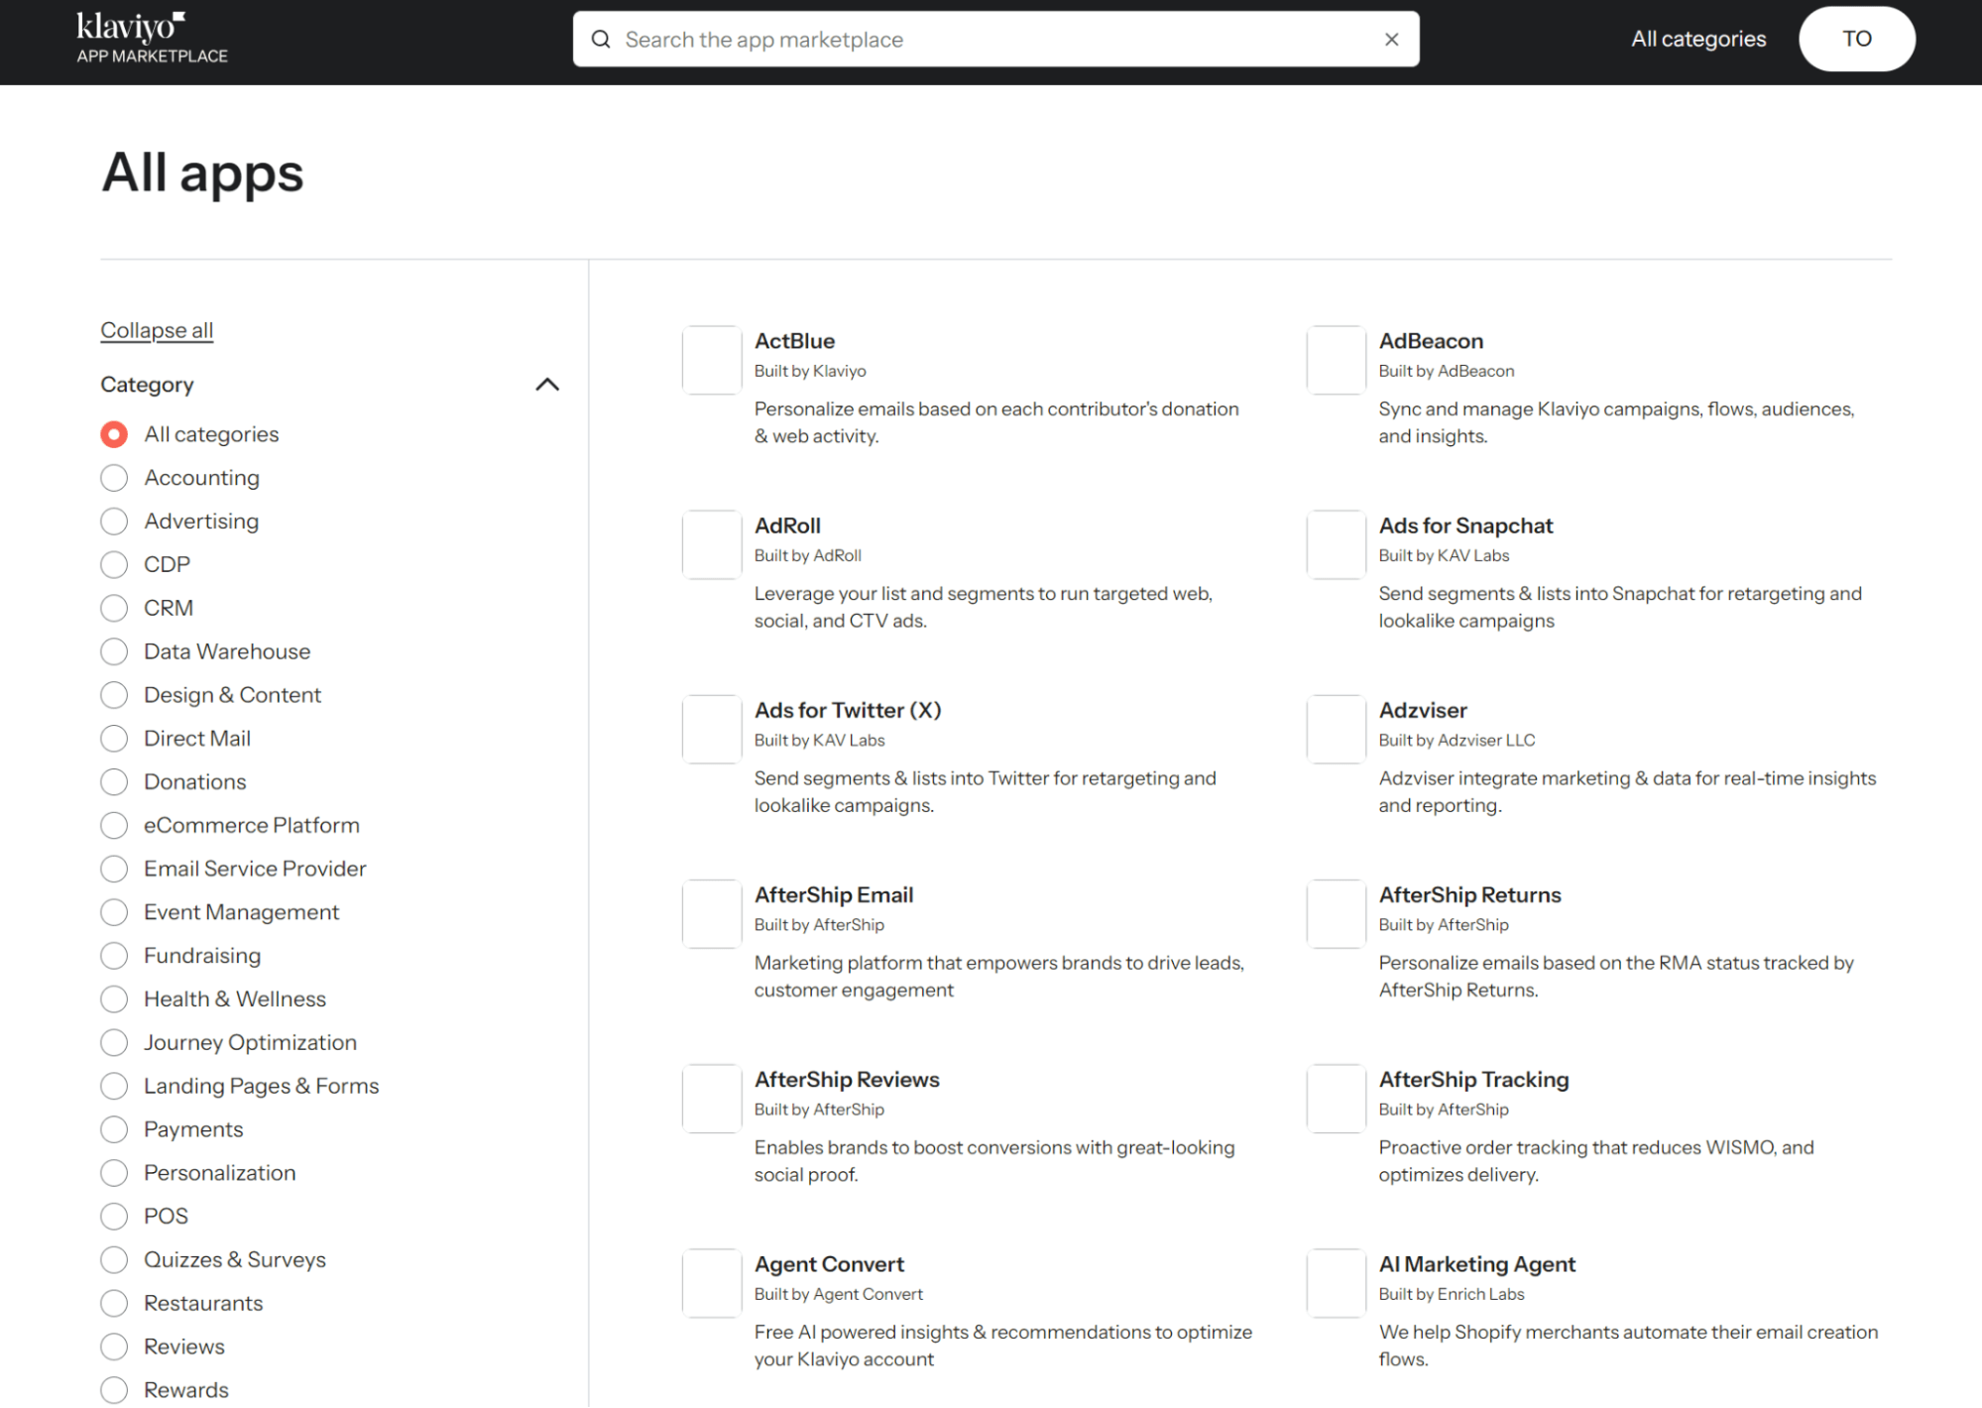Screen dimensions: 1982x1408
Task: Open the AfterShip Returns icon
Action: tap(1337, 913)
